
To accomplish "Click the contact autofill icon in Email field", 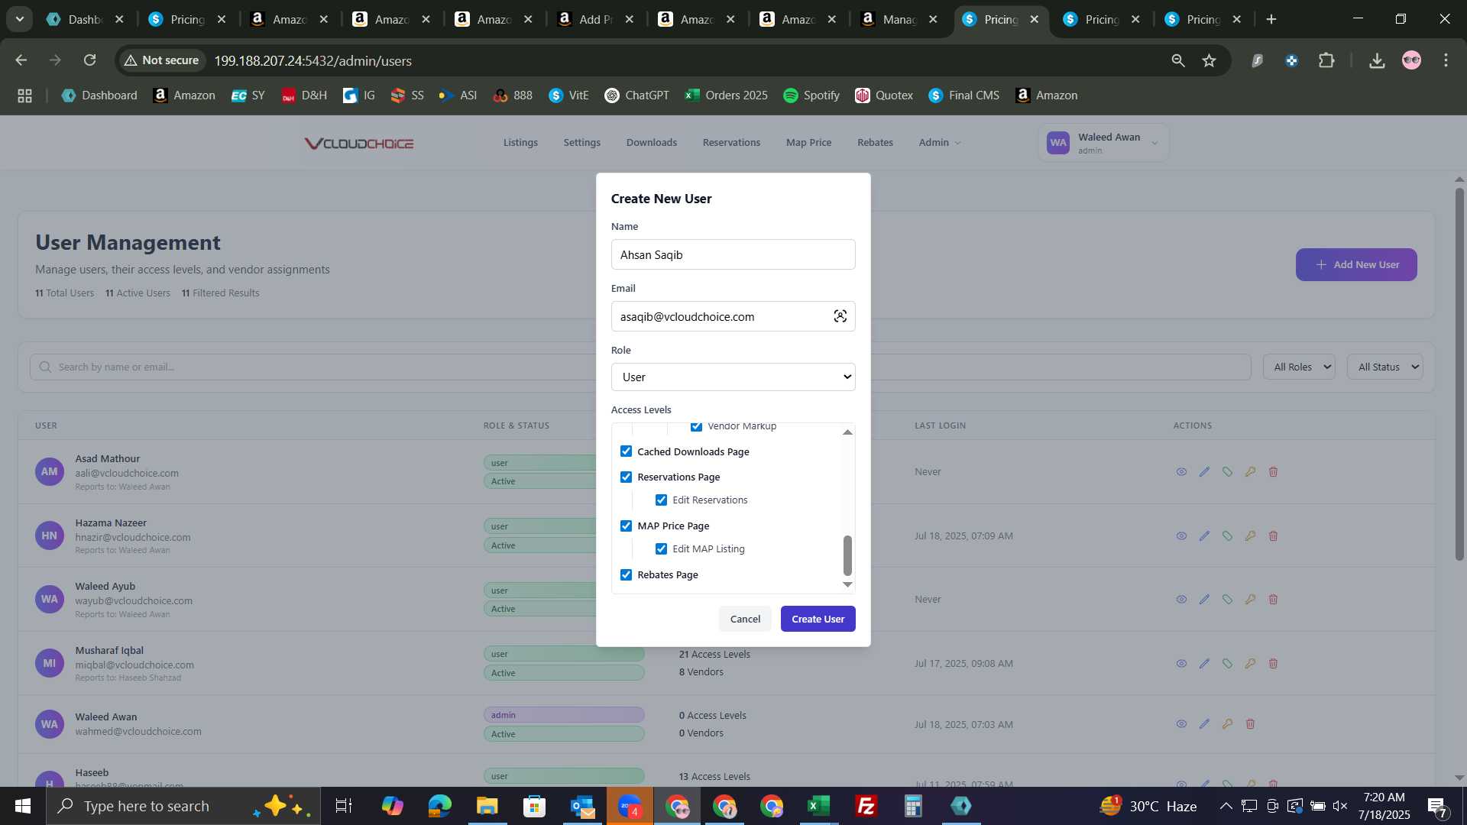I will click(840, 316).
